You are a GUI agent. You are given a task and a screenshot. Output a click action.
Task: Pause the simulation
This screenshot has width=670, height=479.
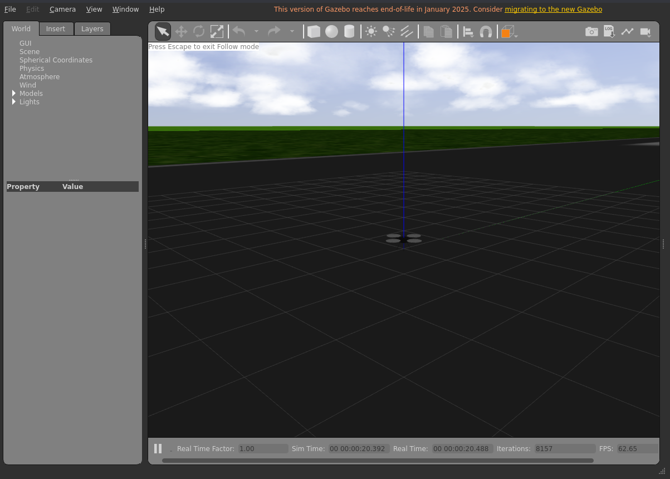coord(158,448)
